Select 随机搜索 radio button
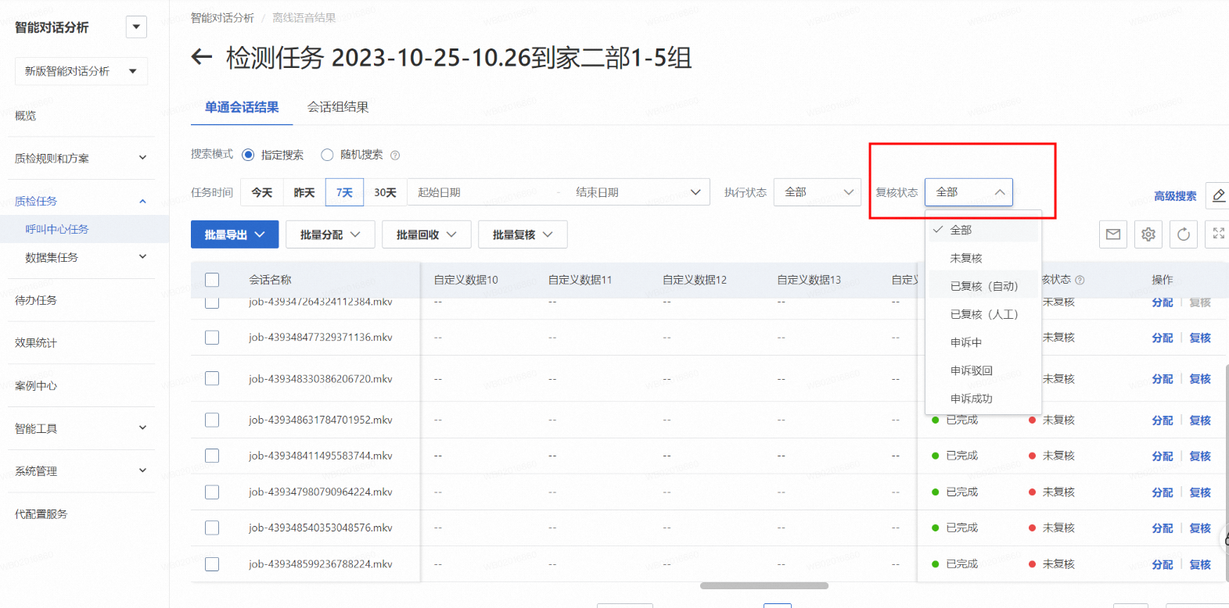This screenshot has width=1229, height=608. pos(327,155)
